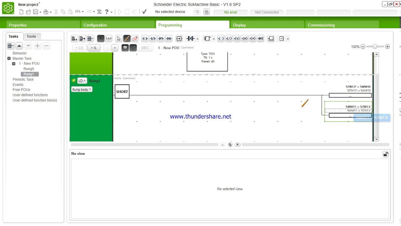Increase zoom with the plus button
This screenshot has width=401, height=226.
[x=388, y=46]
